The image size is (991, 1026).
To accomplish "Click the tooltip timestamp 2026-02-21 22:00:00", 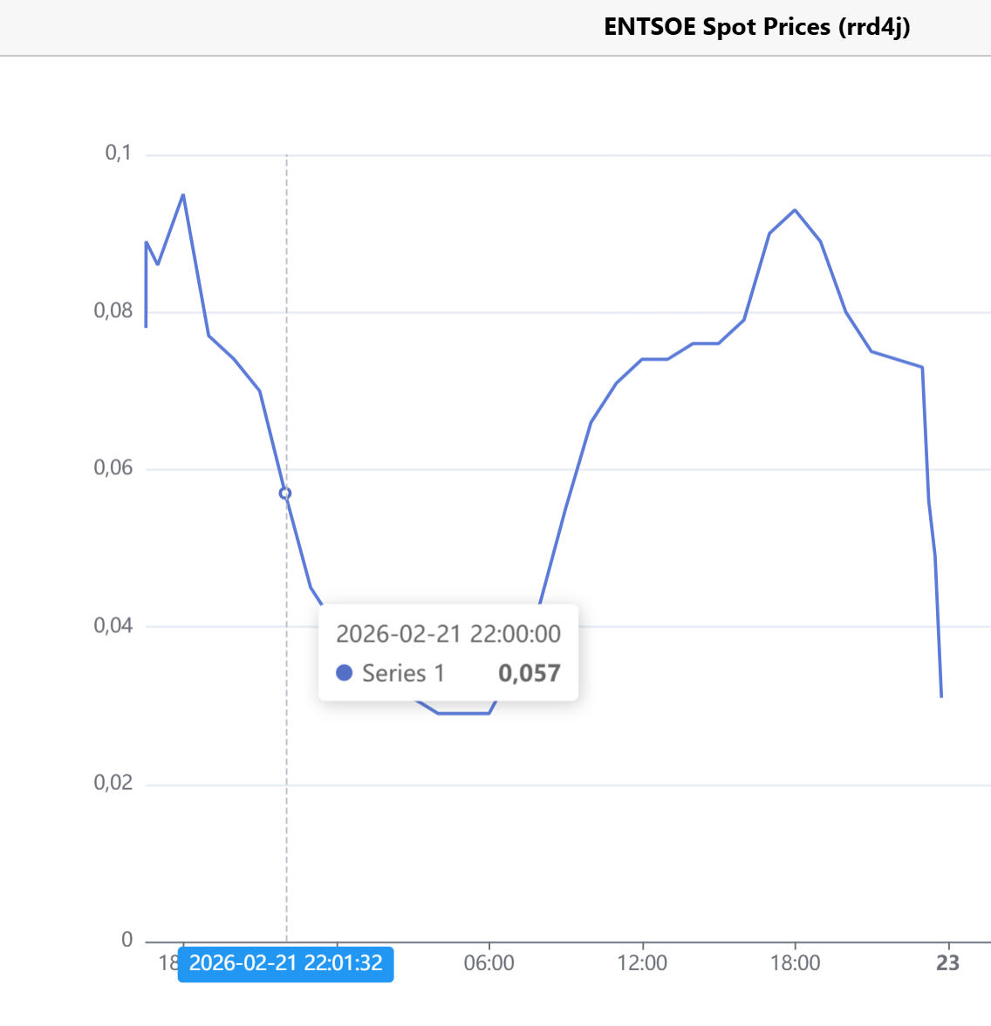I will [448, 634].
